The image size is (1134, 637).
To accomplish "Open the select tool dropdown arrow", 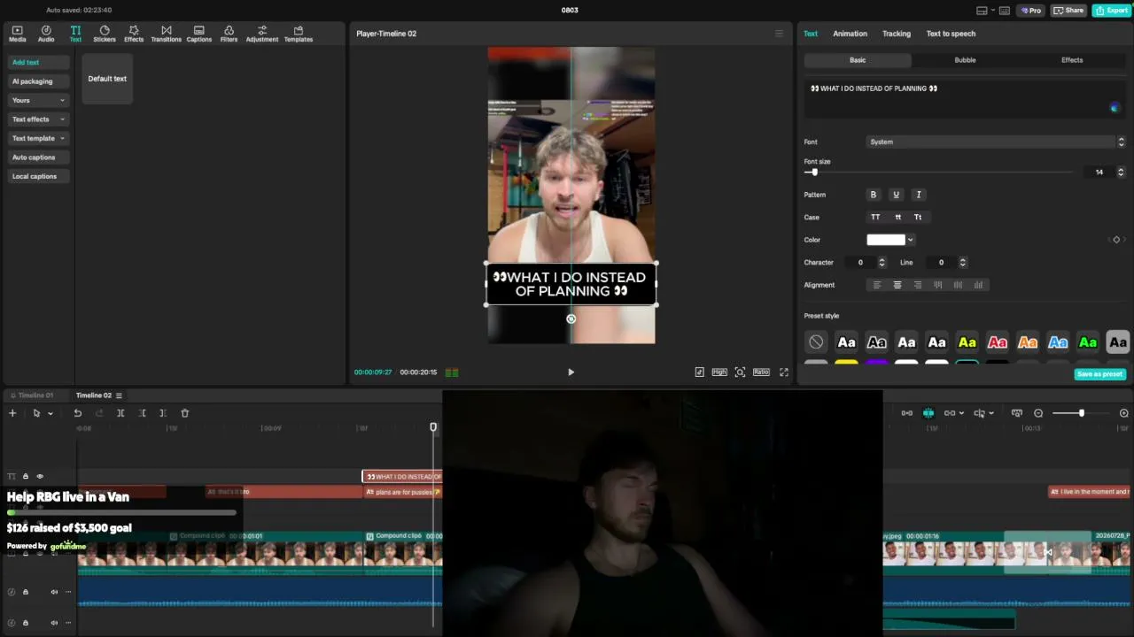I will point(50,413).
